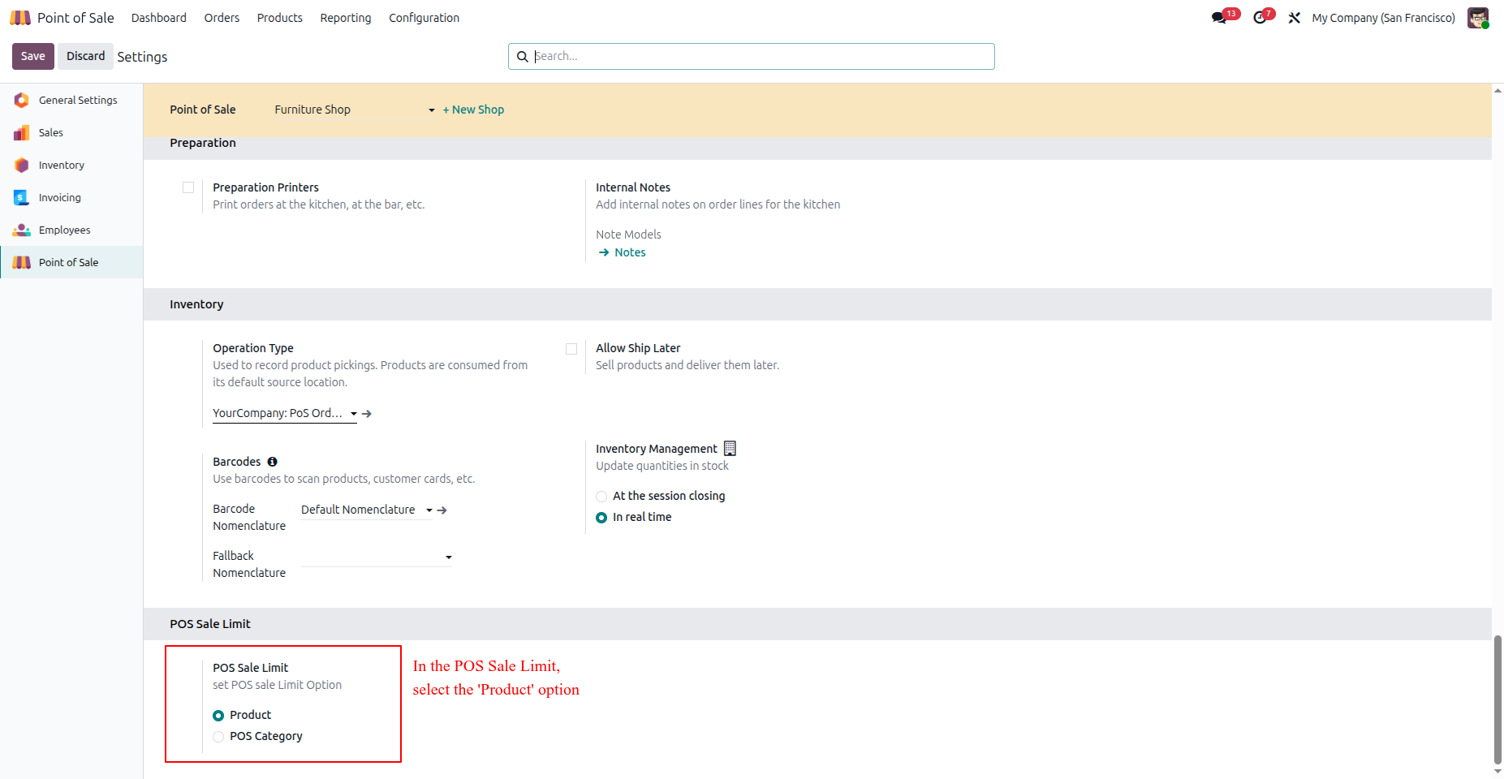This screenshot has width=1504, height=779.
Task: Open the debug tools wrench icon
Action: 1295,18
